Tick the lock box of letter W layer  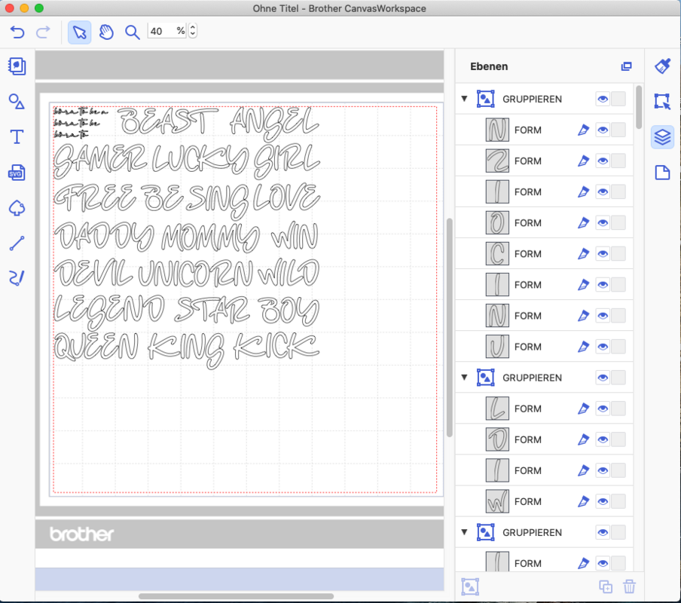(x=618, y=501)
